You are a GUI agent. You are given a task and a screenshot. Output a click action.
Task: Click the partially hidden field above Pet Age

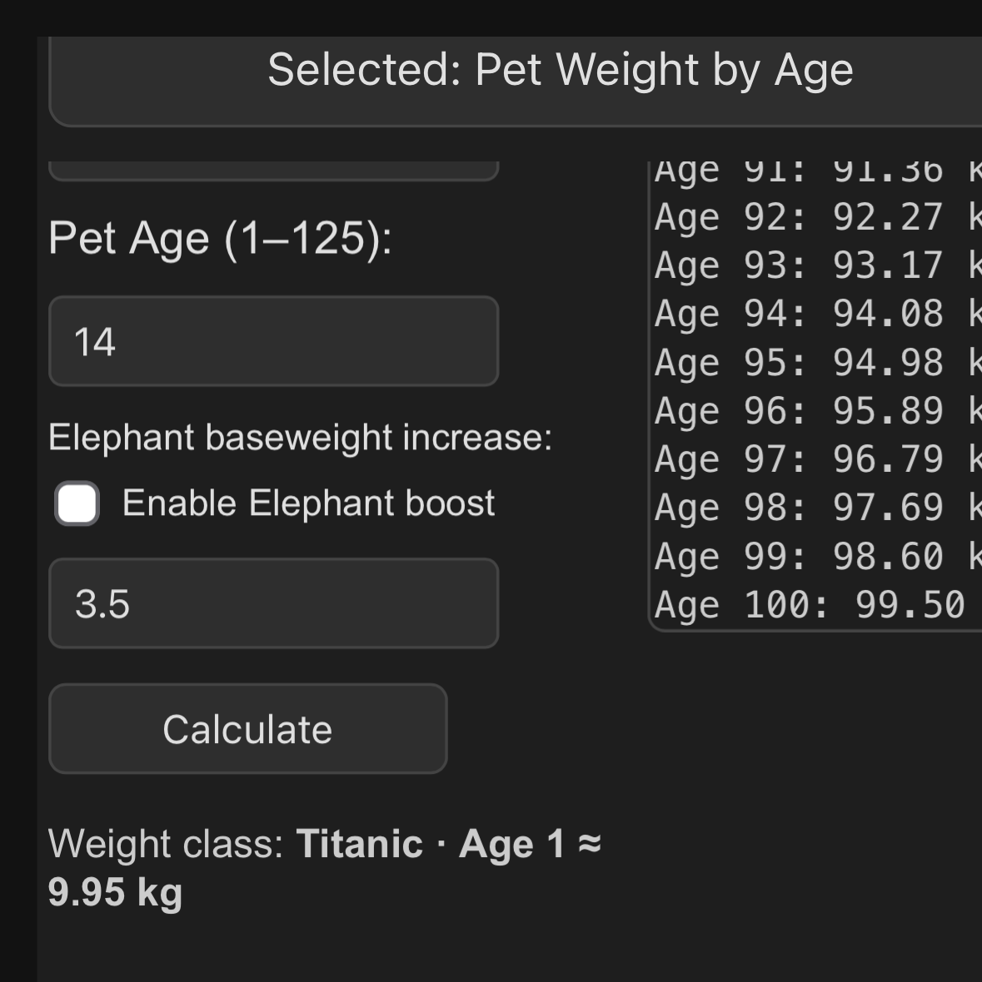point(273,171)
